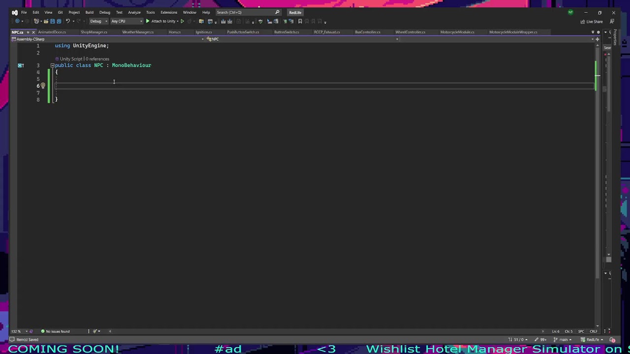Click the '0 references' CodeLens link
Screen dimensions: 630x354
tap(97, 59)
